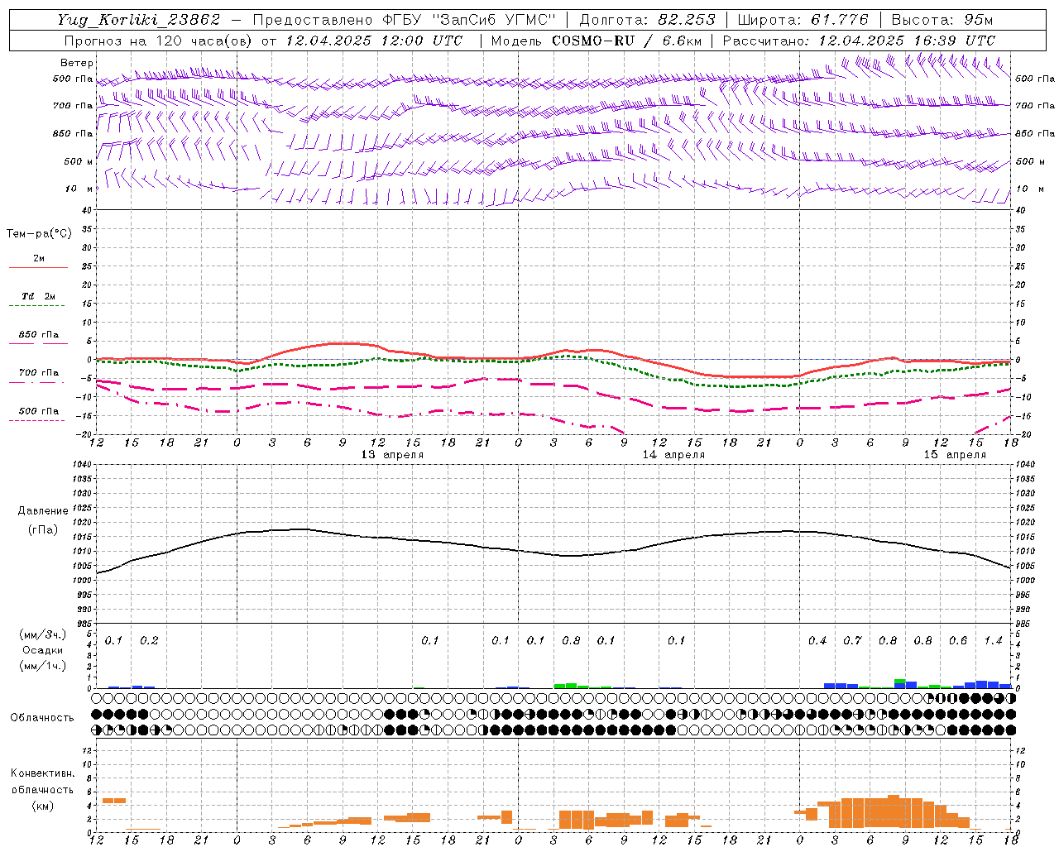Click the 0.2 precipitation amount value
The image size is (1059, 847).
(x=149, y=641)
